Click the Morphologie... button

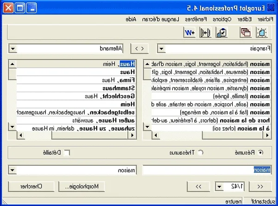tap(82, 187)
